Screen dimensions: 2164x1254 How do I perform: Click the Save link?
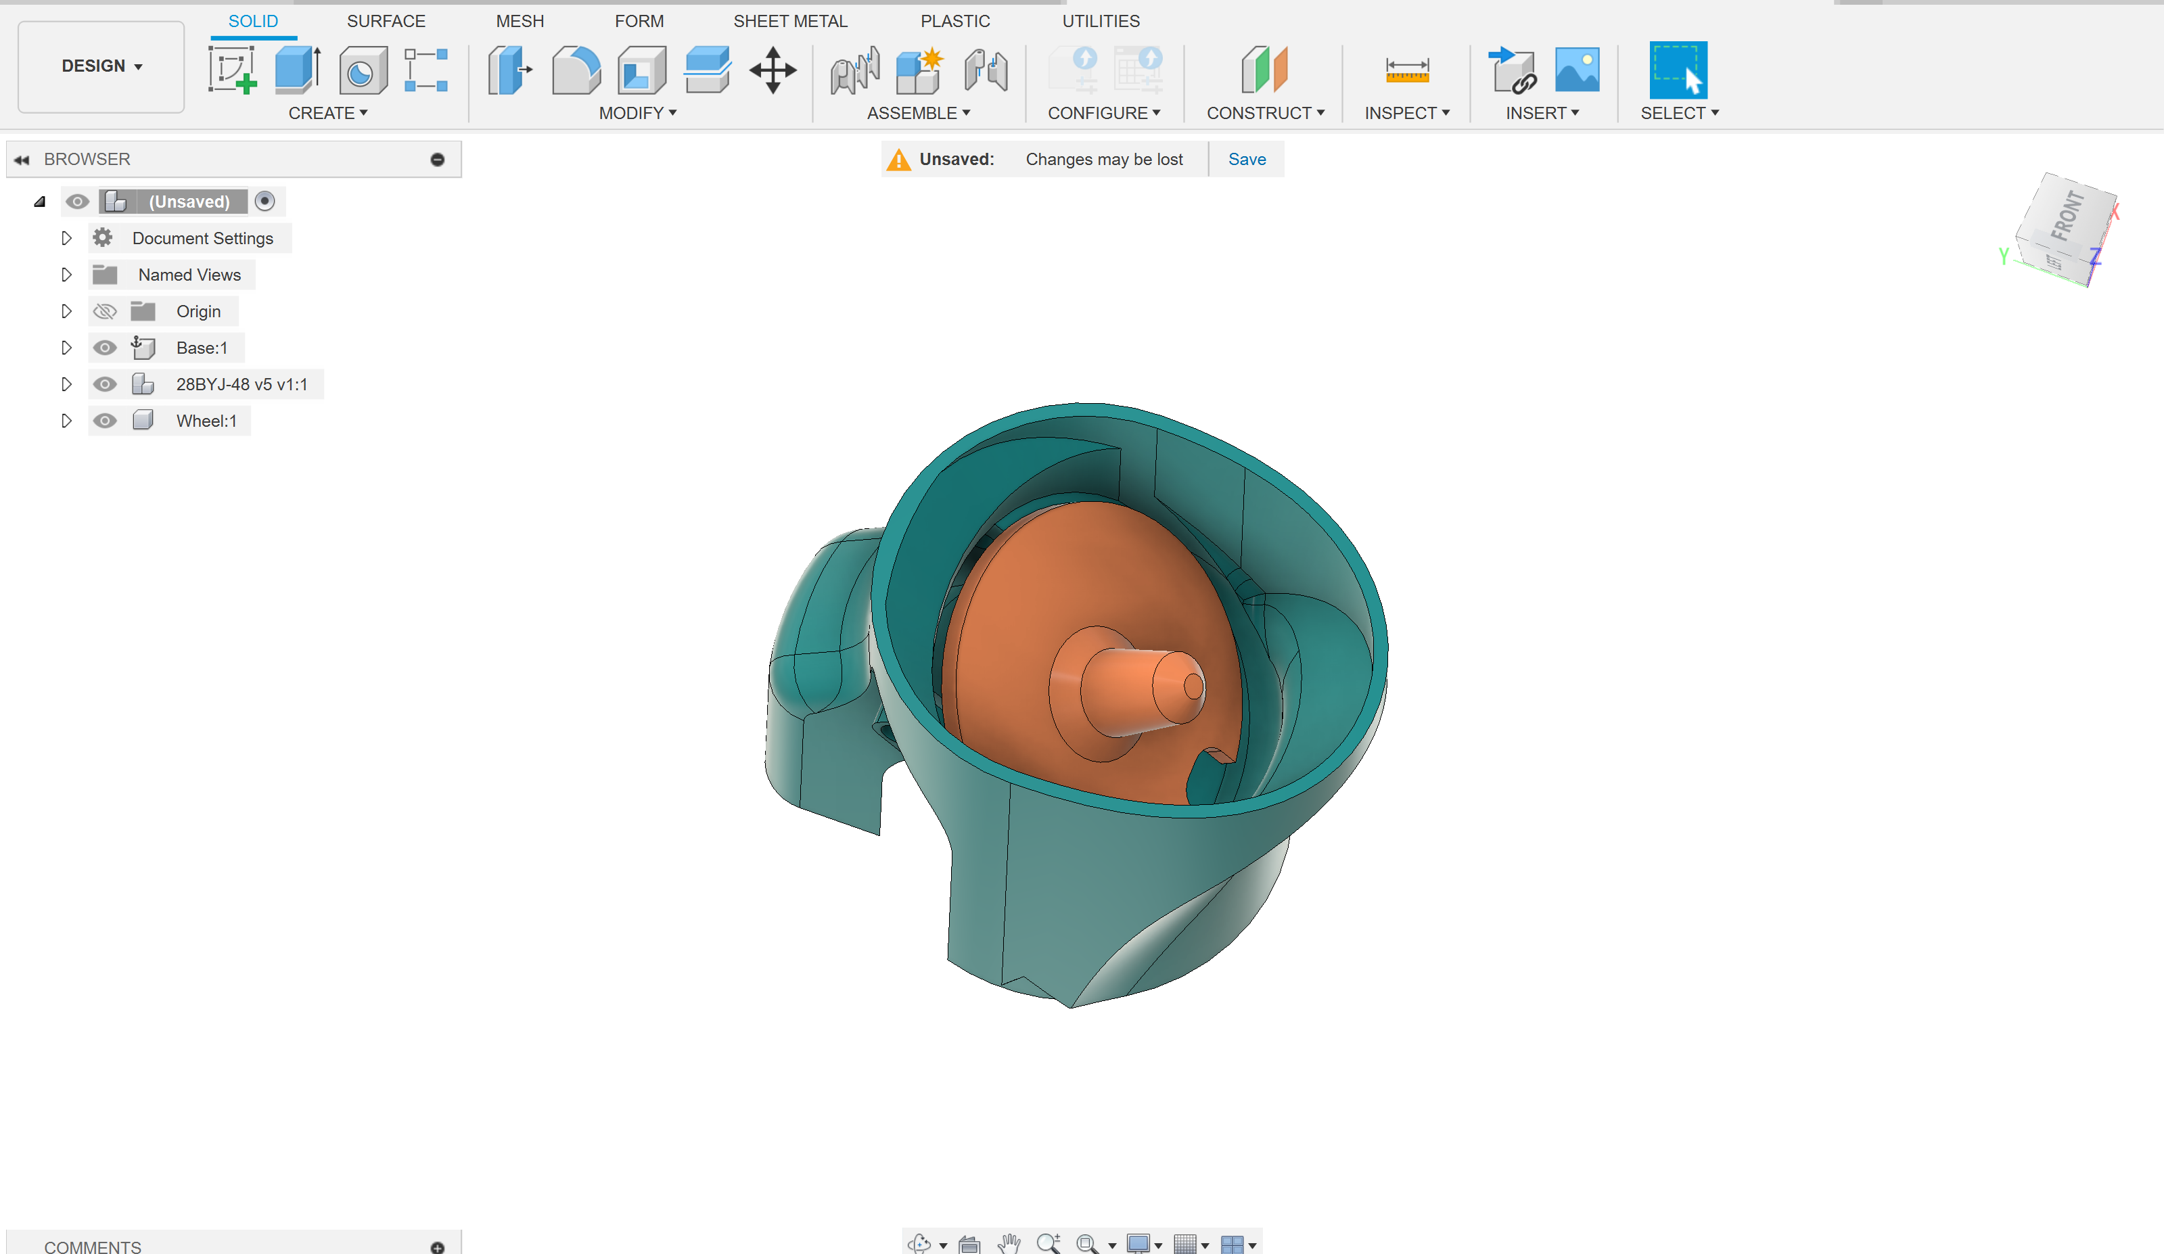point(1246,159)
